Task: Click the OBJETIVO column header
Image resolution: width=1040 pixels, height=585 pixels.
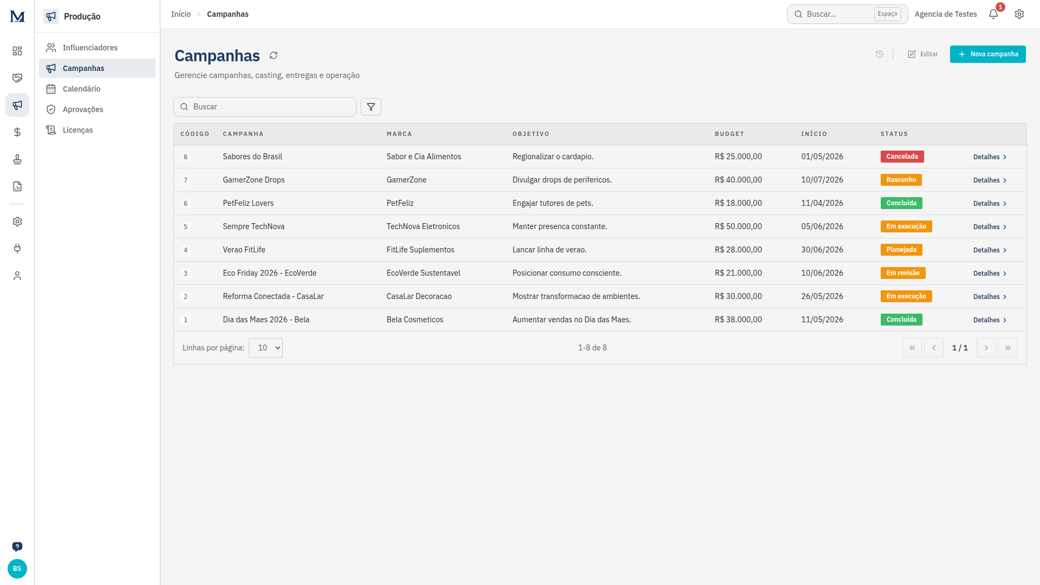Action: [x=531, y=134]
